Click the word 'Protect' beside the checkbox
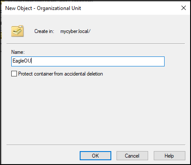The image size is (191, 165). click(x=26, y=74)
